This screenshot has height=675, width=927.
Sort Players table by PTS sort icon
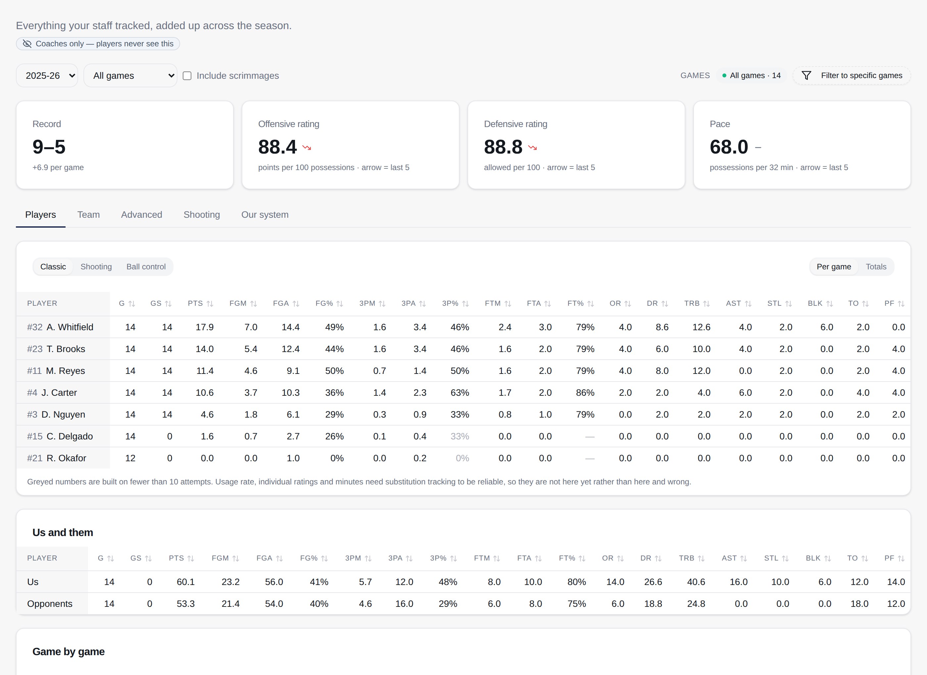(x=210, y=304)
